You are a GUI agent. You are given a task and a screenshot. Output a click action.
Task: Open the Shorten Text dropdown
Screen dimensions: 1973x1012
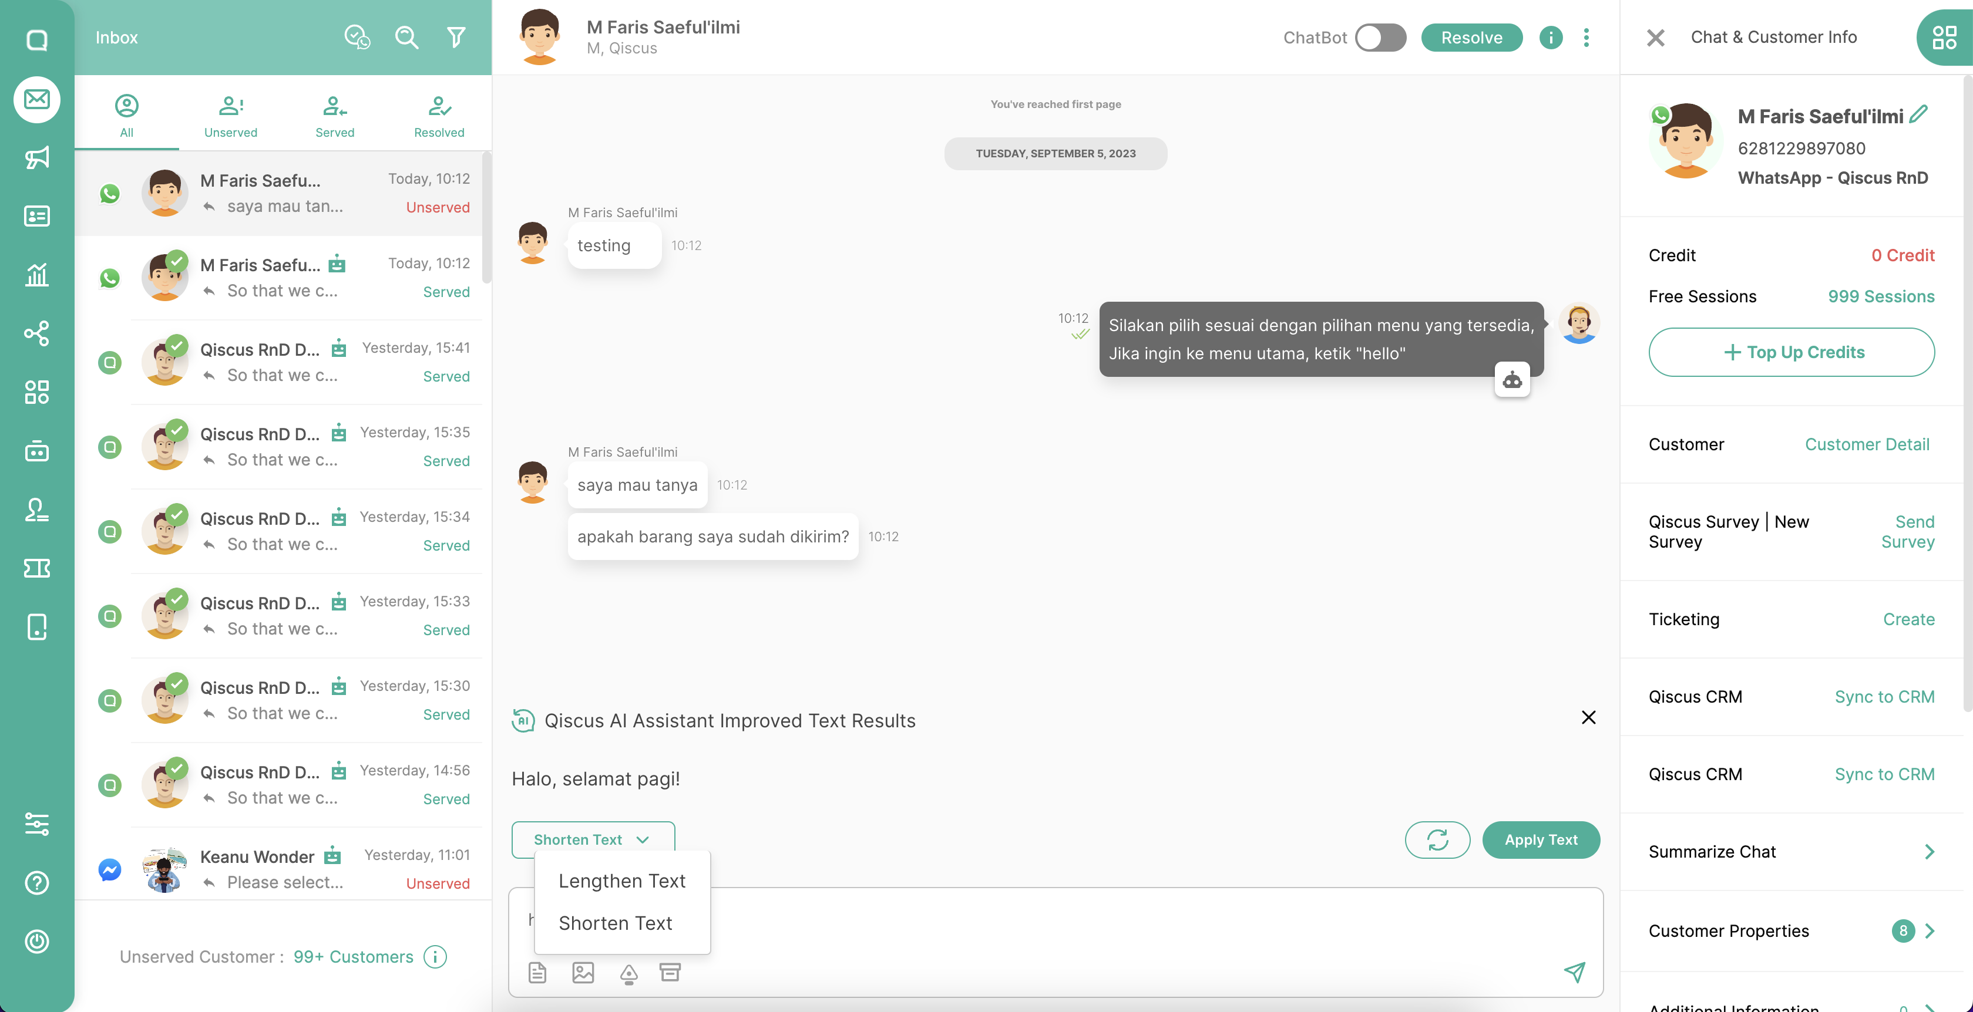tap(593, 840)
